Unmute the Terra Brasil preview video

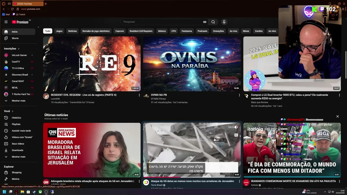point(236,127)
